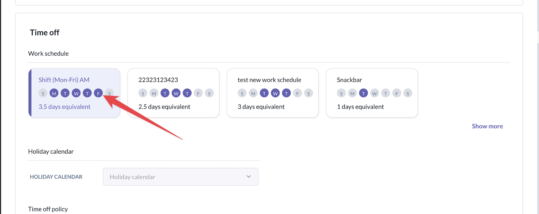Expand Holiday calendar using chevron arrow
The width and height of the screenshot is (539, 214).
[249, 177]
